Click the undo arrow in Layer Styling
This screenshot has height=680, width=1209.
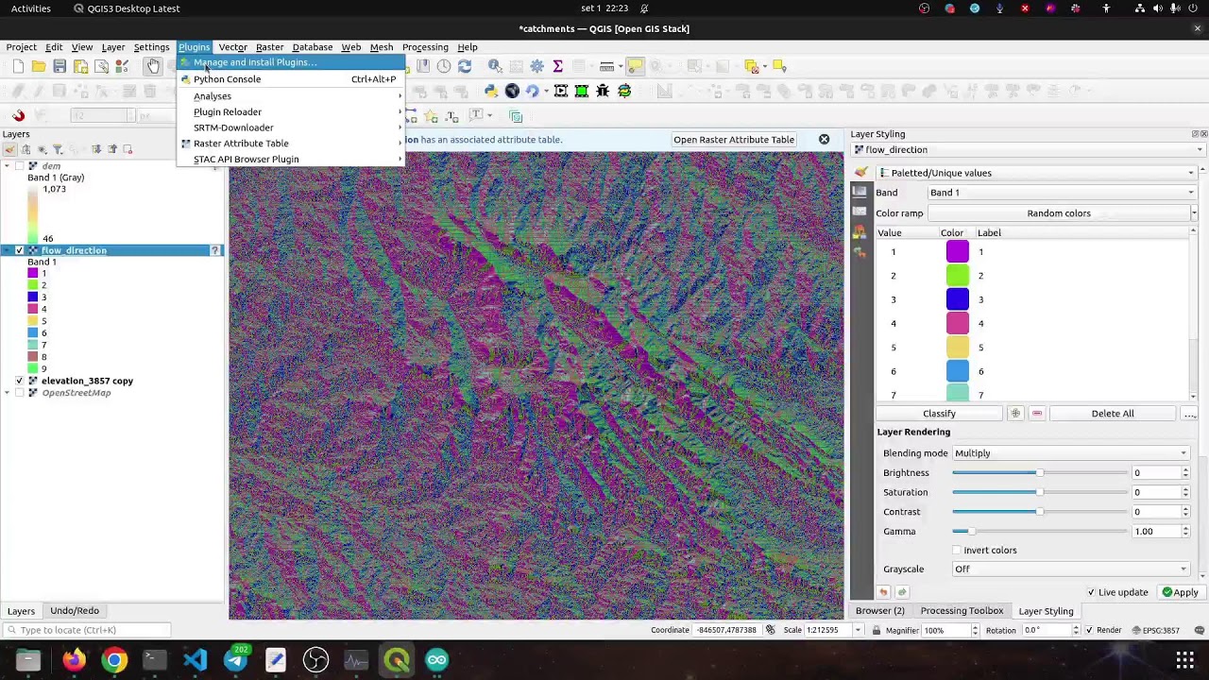(884, 592)
